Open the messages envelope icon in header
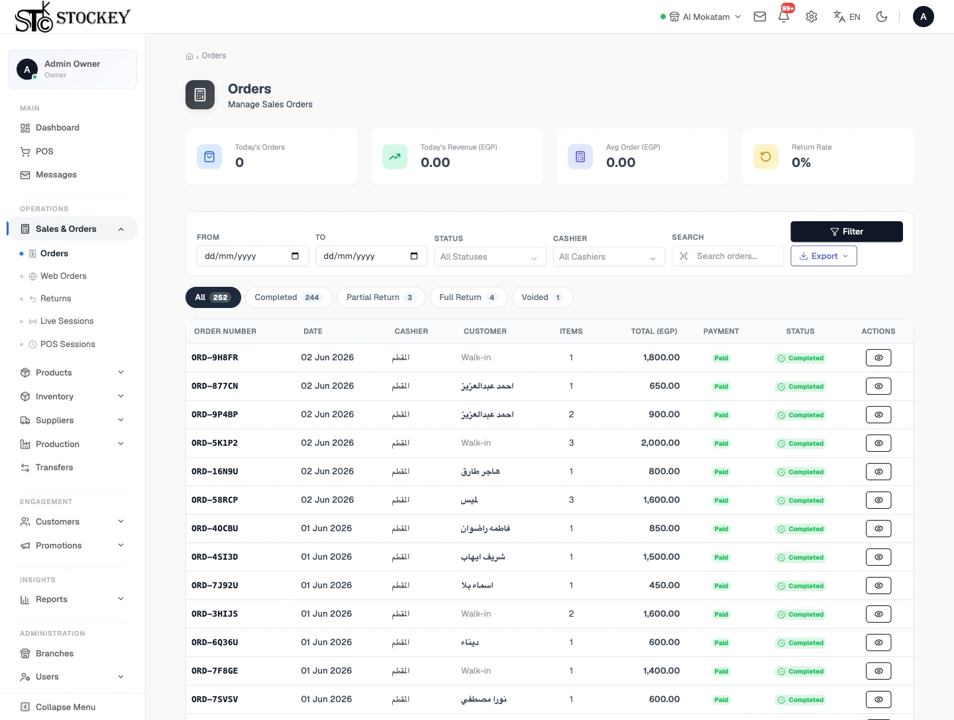 click(x=760, y=17)
